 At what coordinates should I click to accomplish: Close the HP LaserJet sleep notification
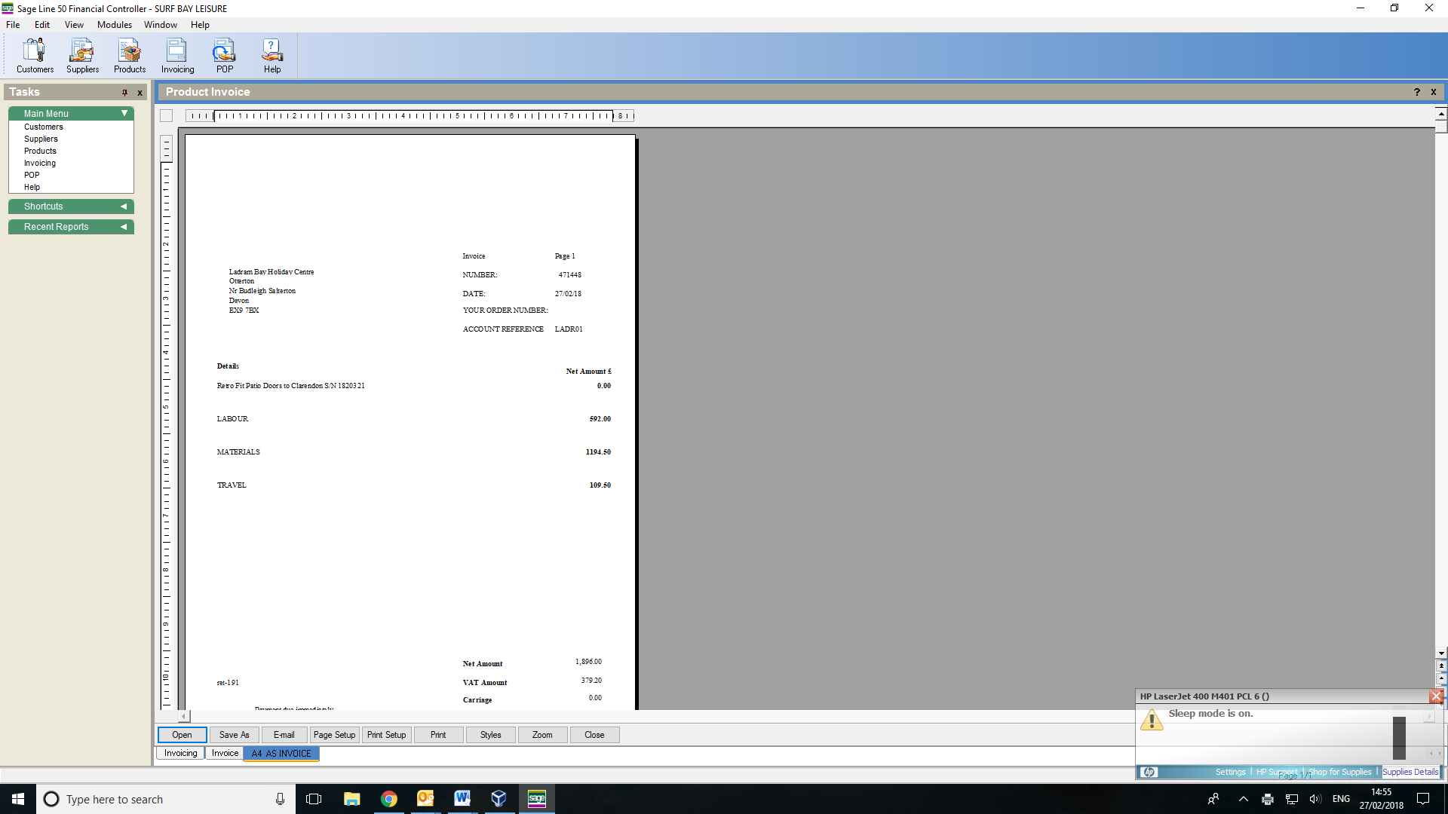1436,696
